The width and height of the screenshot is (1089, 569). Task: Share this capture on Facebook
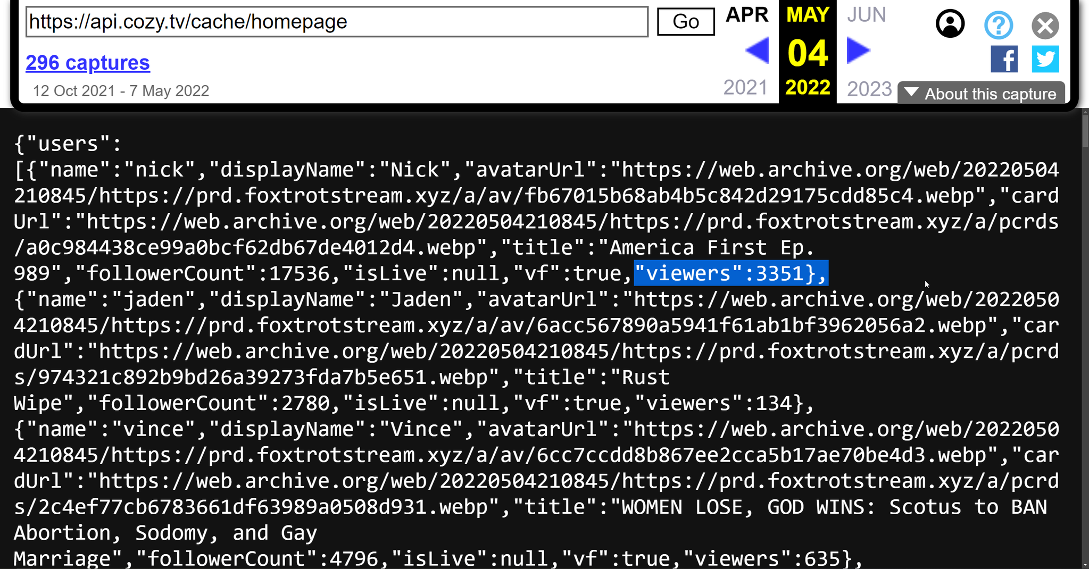pos(1004,59)
